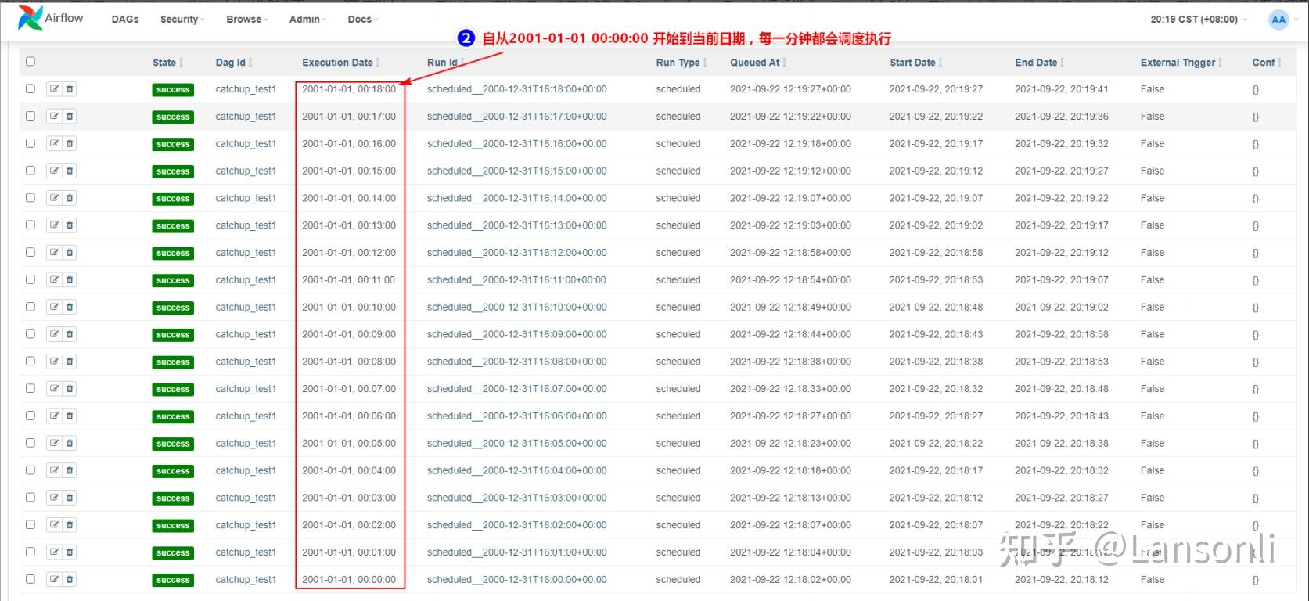The image size is (1309, 601).
Task: Open run scheduled__2000-12-31T16:08:00+00:00
Action: coord(517,362)
